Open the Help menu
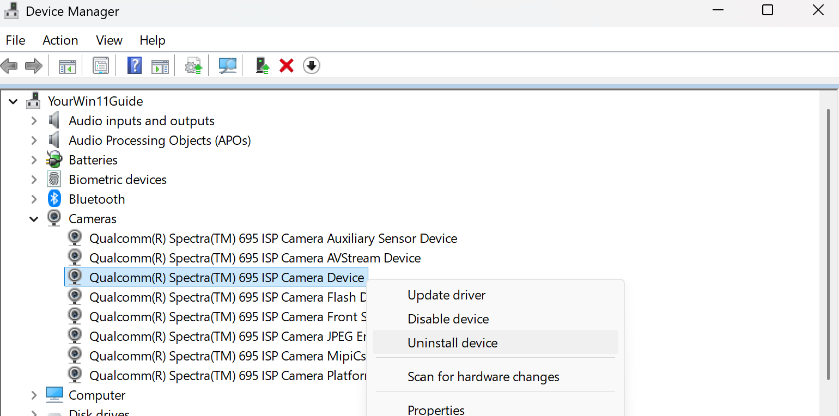Viewport: 839px width, 416px height. pos(153,40)
